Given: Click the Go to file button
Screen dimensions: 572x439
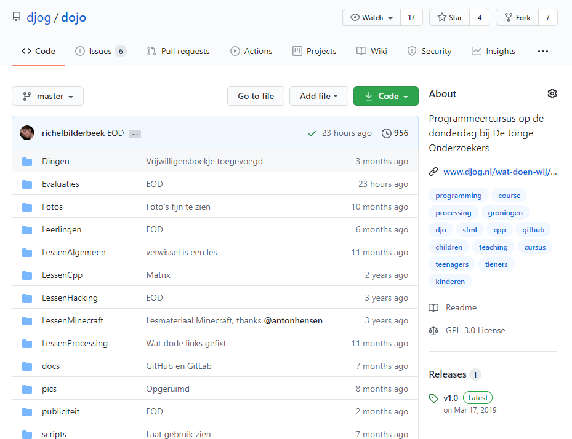Looking at the screenshot, I should 256,96.
